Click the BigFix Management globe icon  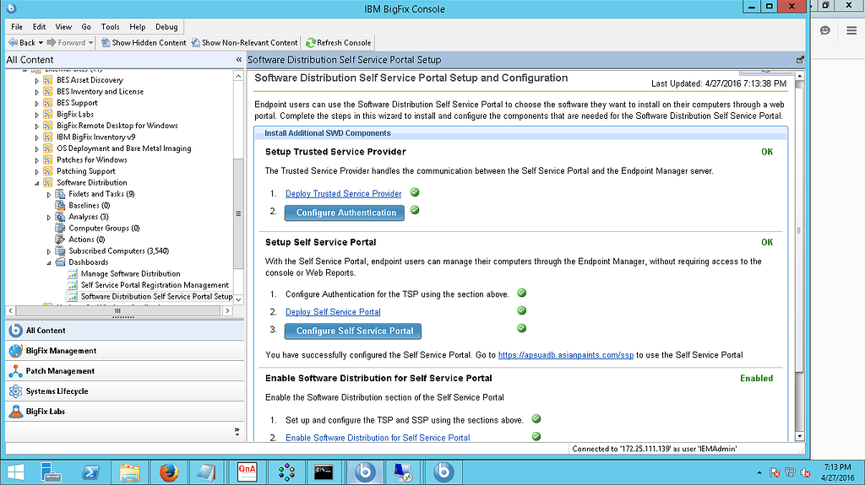(14, 351)
